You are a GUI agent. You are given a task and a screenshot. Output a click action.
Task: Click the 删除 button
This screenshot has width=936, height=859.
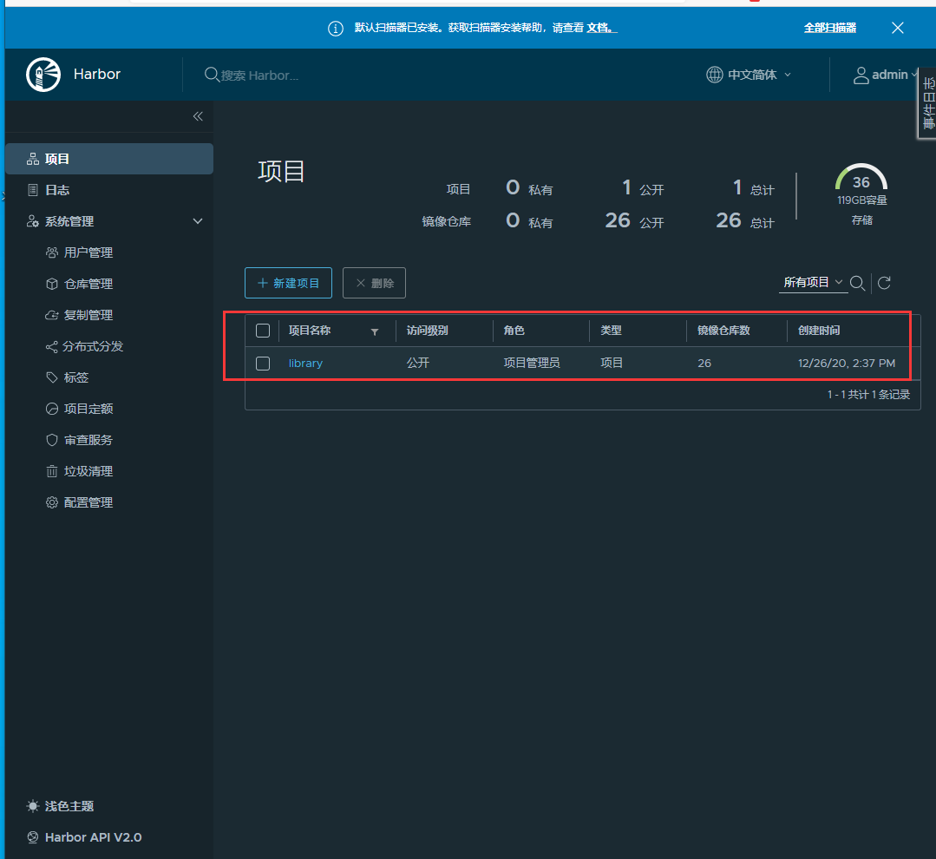(374, 283)
